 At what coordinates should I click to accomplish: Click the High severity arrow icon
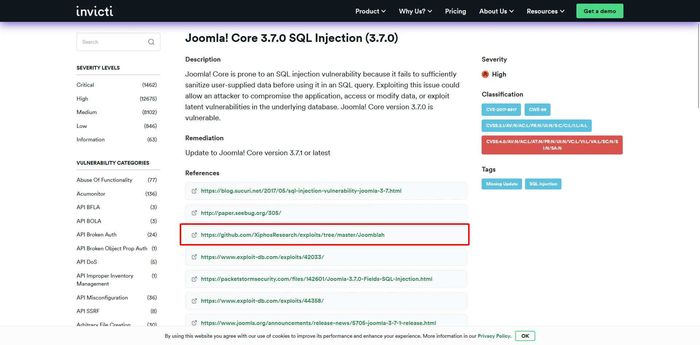pos(485,74)
